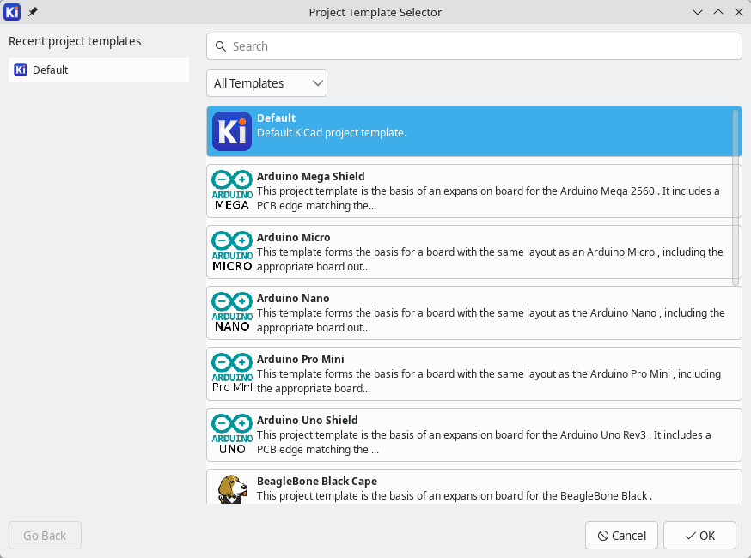Click the Arduino Nano logo icon
Image resolution: width=751 pixels, height=558 pixels.
pyautogui.click(x=231, y=312)
